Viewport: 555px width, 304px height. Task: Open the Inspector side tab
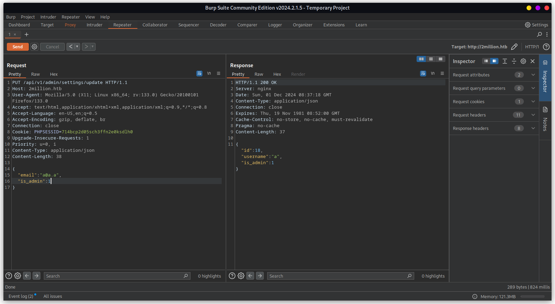[545, 77]
